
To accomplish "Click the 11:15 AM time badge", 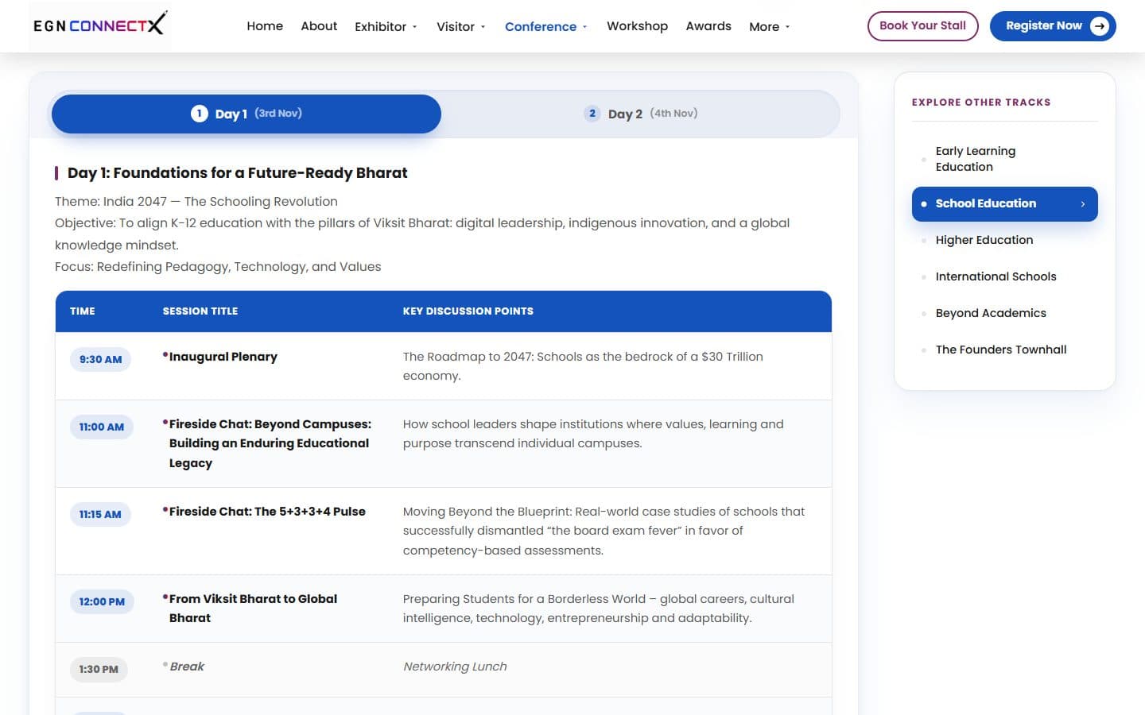I will [x=100, y=514].
